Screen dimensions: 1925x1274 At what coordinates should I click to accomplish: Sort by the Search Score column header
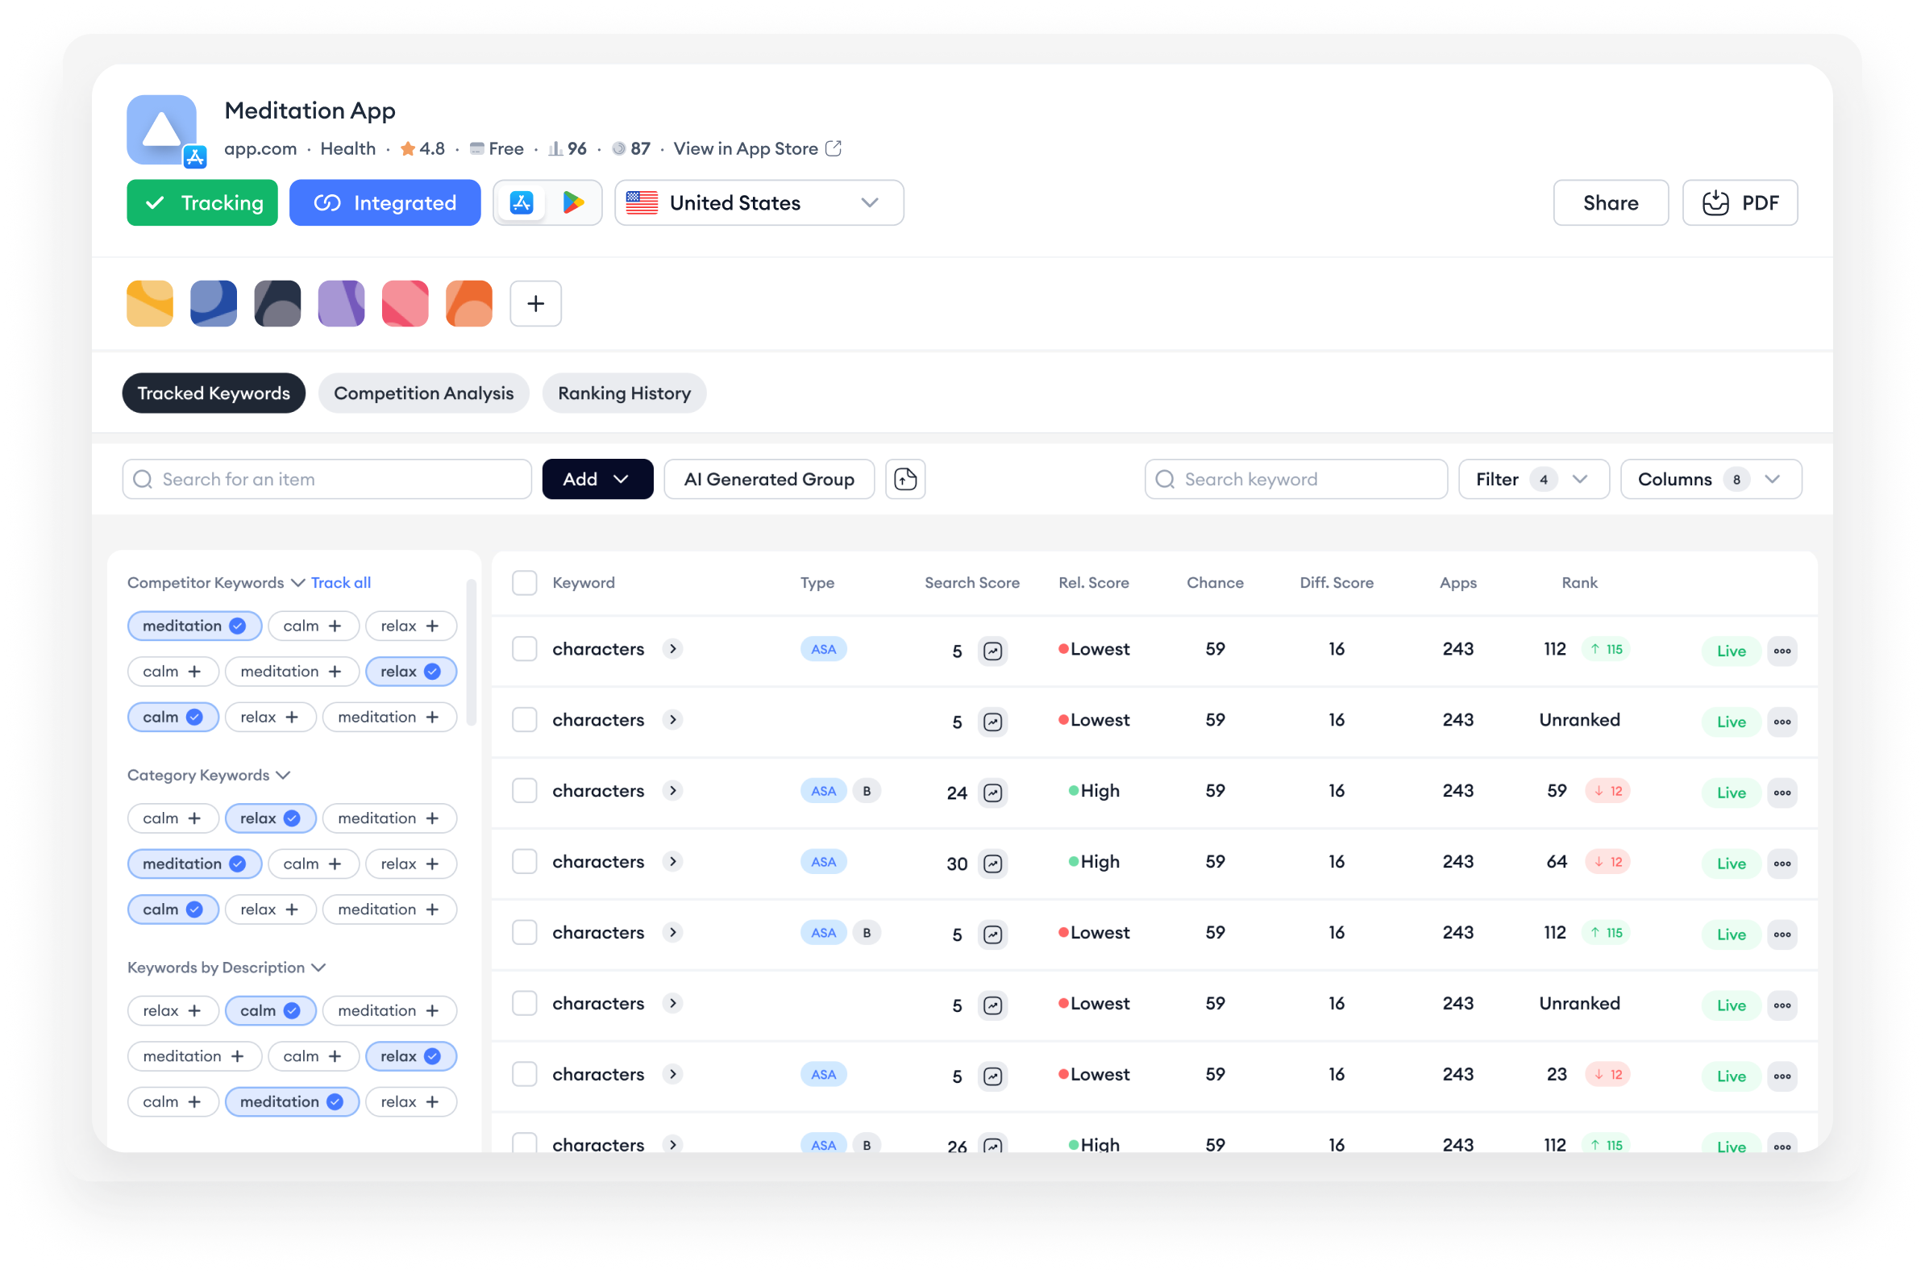coord(971,583)
